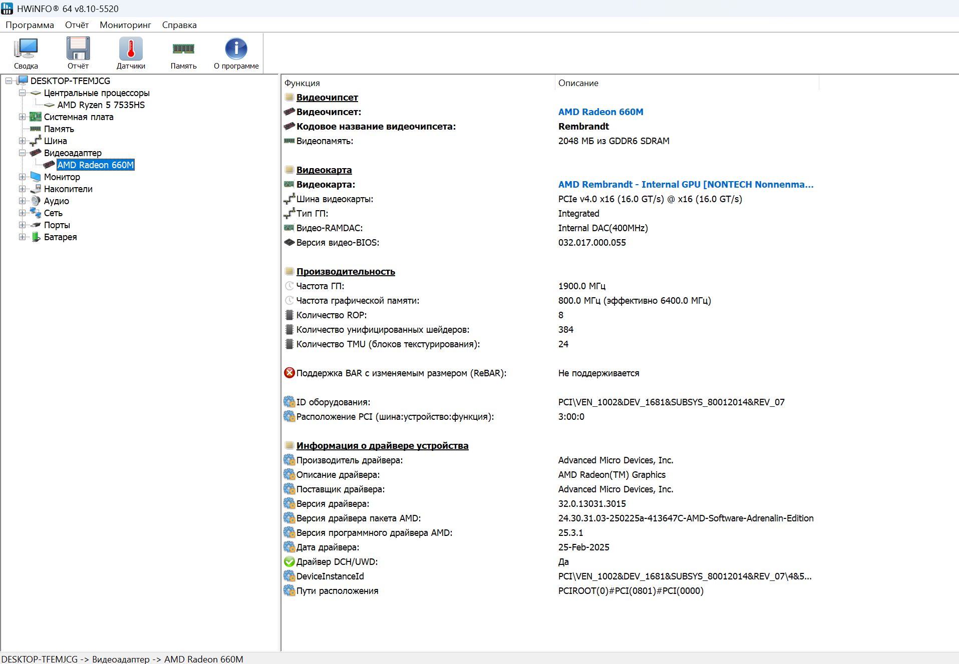This screenshot has height=664, width=959.
Task: Expand the Накопители tree branch
Action: click(x=23, y=189)
